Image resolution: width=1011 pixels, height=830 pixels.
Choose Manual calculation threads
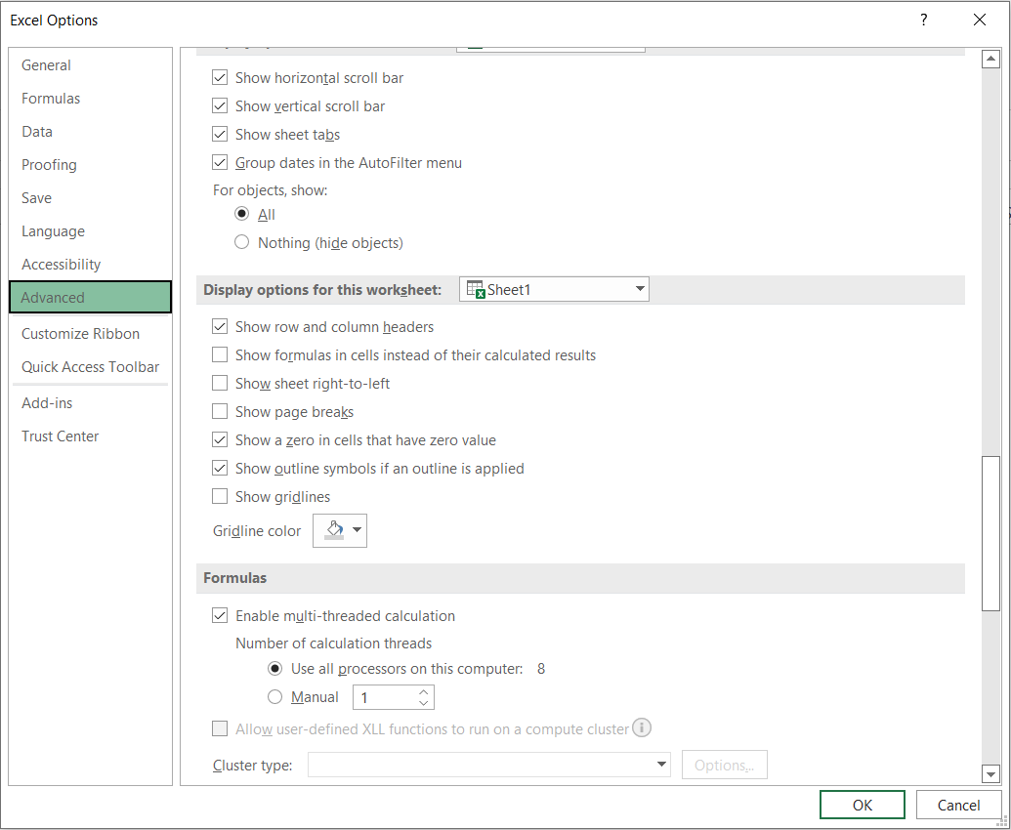click(274, 696)
